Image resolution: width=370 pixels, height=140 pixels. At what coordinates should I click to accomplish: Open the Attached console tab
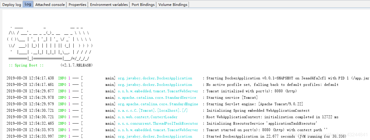pos(50,4)
